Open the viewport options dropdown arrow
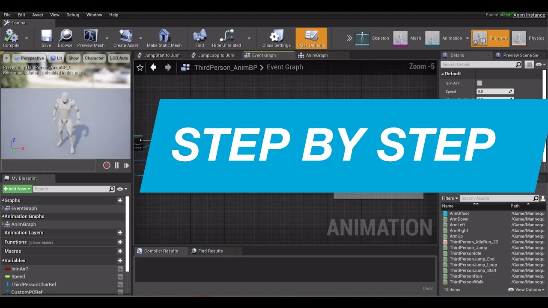This screenshot has width=548, height=308. (6, 58)
